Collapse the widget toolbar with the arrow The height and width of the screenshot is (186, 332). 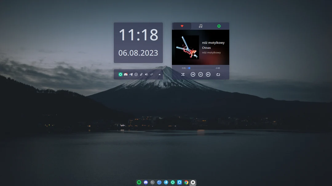[159, 74]
